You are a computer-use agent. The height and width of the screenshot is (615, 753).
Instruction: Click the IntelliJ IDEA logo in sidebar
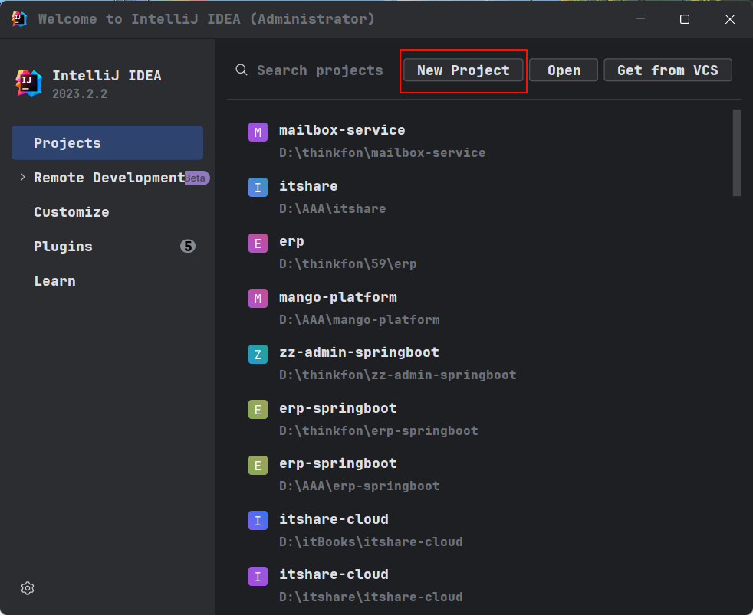coord(29,83)
